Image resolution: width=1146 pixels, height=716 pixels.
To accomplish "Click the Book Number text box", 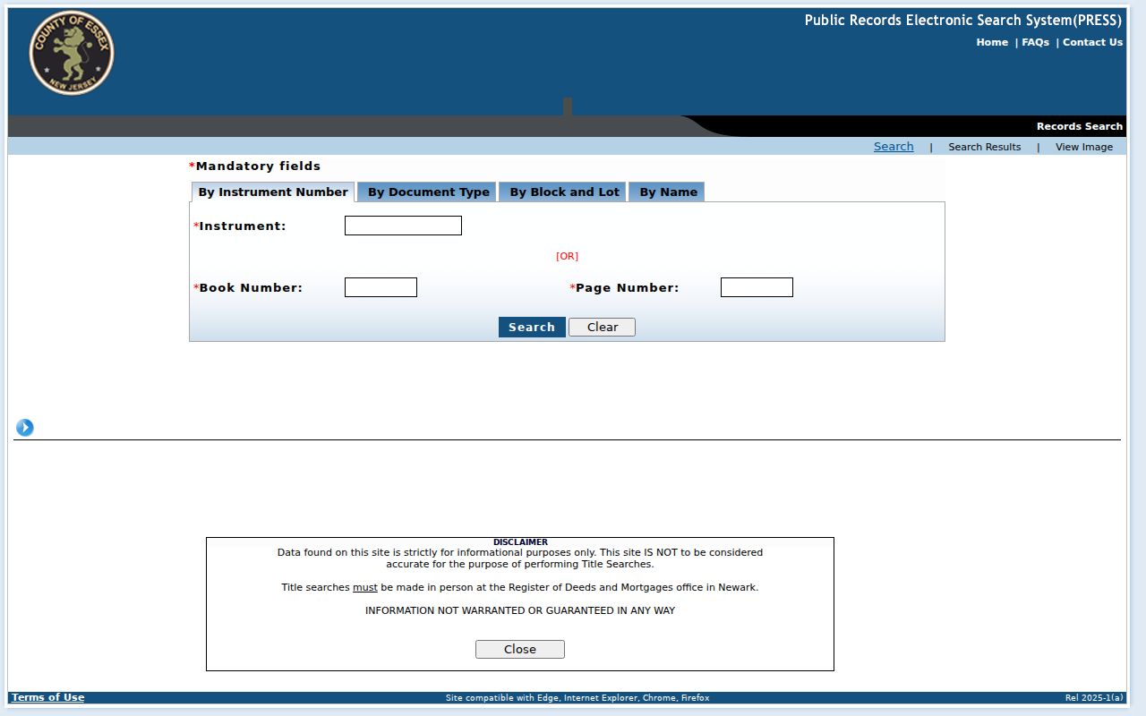I will (381, 287).
